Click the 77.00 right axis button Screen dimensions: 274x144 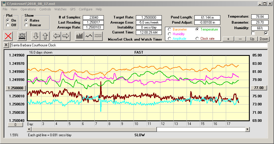click(259, 88)
